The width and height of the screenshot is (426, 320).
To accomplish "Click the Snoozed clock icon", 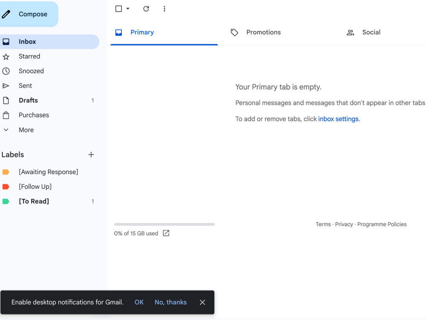I will (x=6, y=71).
